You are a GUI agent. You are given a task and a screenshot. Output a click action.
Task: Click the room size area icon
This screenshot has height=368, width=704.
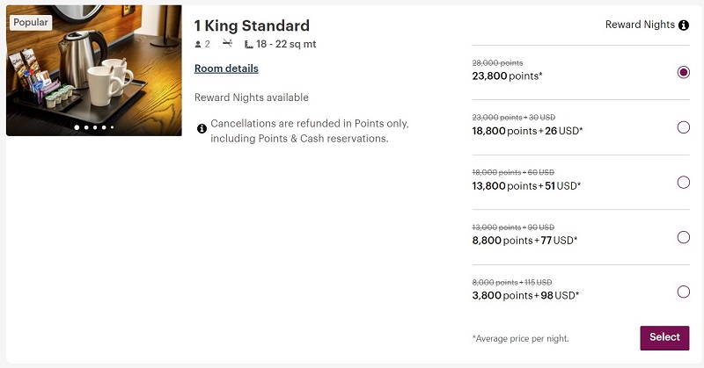tap(249, 45)
